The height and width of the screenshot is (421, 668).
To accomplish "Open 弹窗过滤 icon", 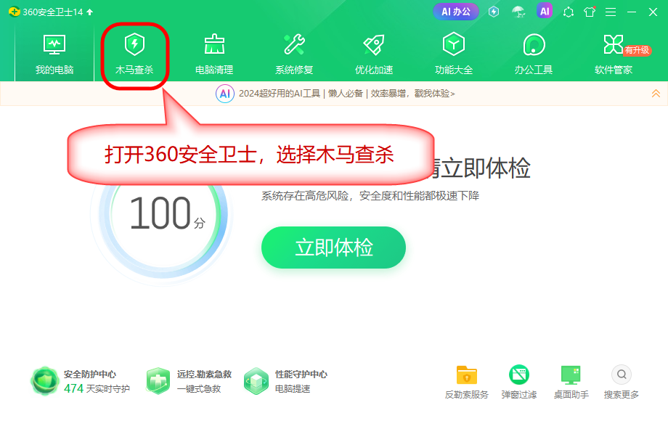I will [x=519, y=375].
